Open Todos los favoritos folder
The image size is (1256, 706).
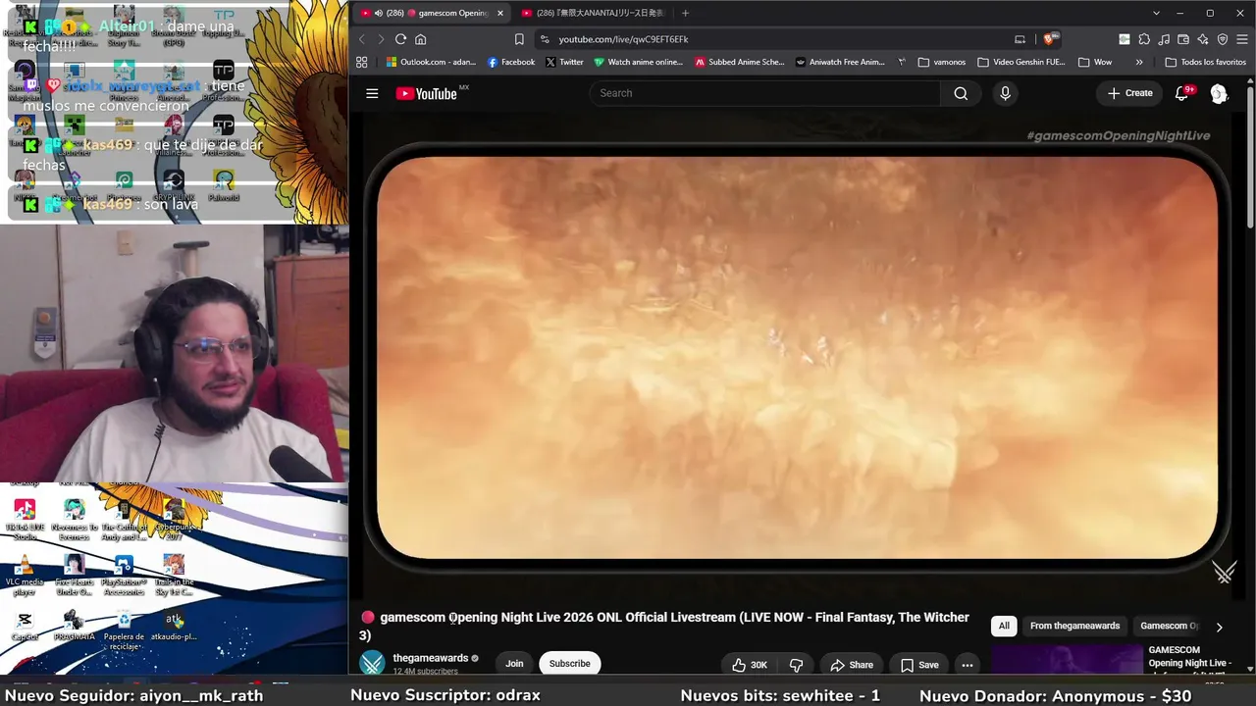1205,62
